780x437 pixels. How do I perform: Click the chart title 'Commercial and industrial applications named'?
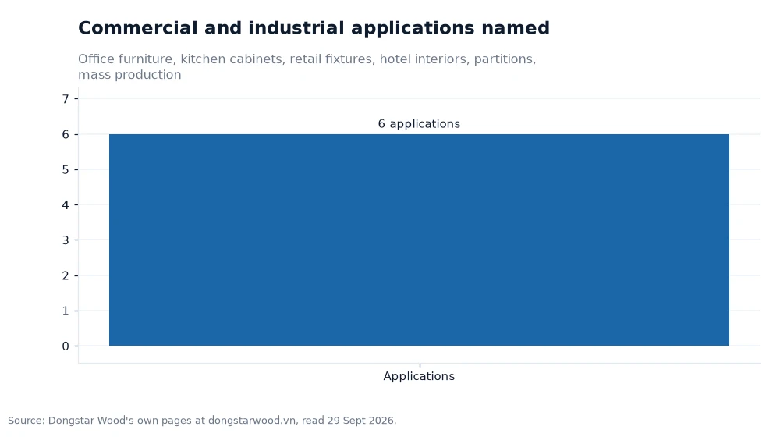pyautogui.click(x=314, y=28)
